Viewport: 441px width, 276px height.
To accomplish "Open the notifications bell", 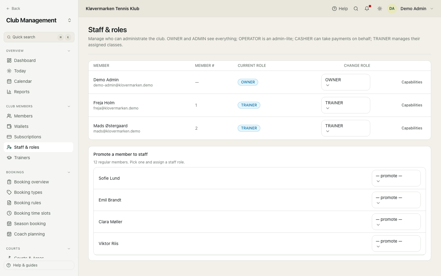I will (367, 9).
